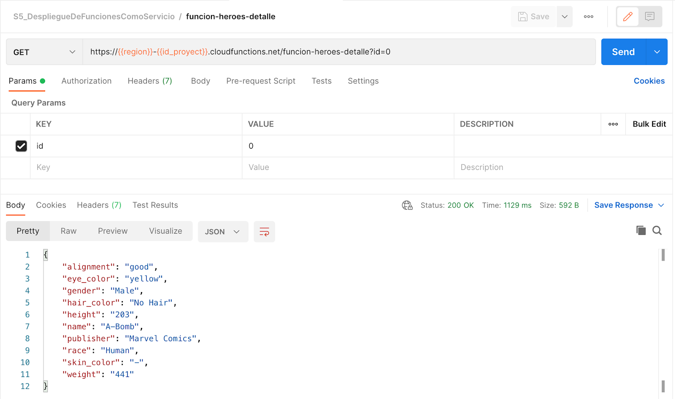Open the GET method dropdown
Image resolution: width=675 pixels, height=399 pixels.
coord(44,52)
